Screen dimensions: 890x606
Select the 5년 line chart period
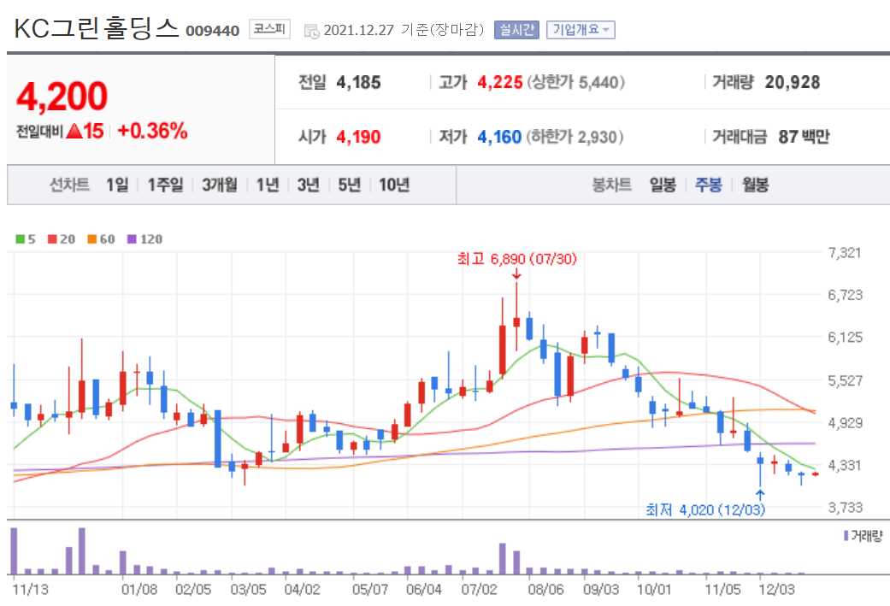pyautogui.click(x=350, y=185)
